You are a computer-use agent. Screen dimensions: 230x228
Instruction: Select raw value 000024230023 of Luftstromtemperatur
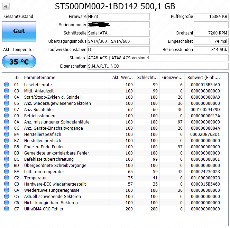pos(205,172)
